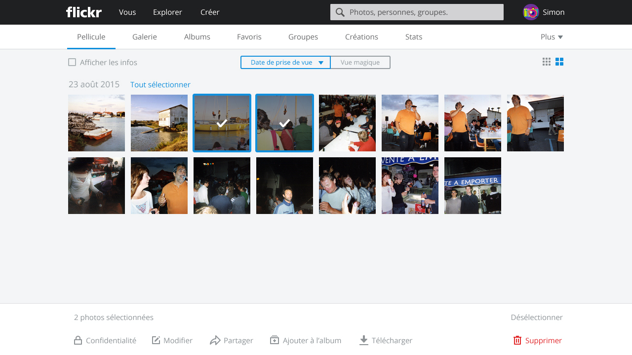
Task: Open the Créer menu
Action: [x=210, y=12]
